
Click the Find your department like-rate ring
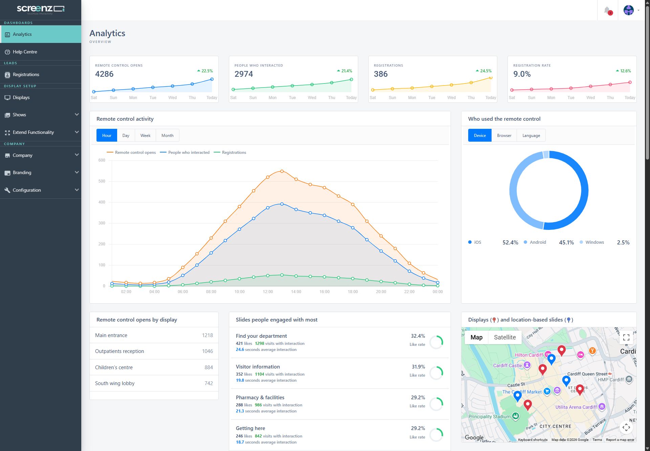[x=436, y=342]
